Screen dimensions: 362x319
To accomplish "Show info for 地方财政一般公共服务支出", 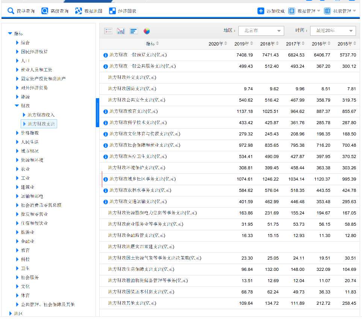I will click(106, 67).
